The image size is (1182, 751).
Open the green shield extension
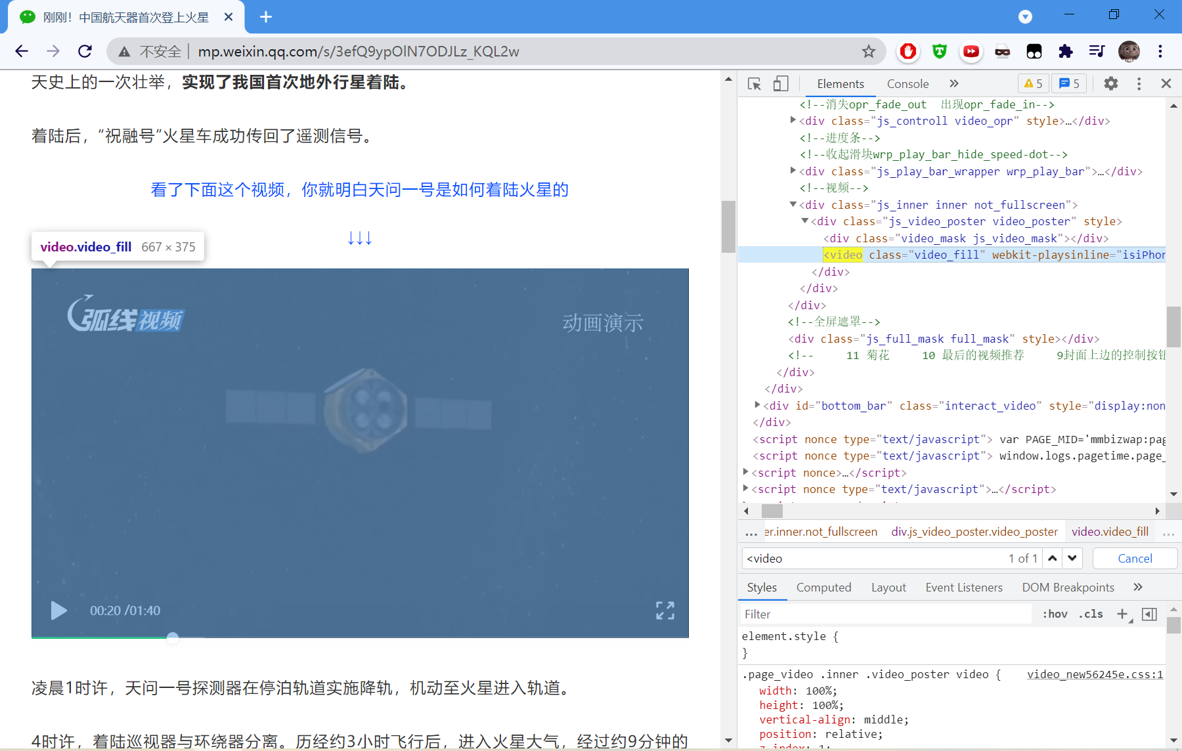pos(940,51)
